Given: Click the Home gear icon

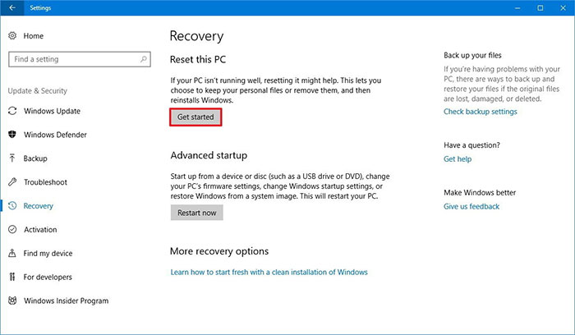Looking at the screenshot, I should 12,35.
